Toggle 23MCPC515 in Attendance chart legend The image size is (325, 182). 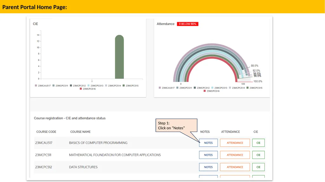[255, 88]
